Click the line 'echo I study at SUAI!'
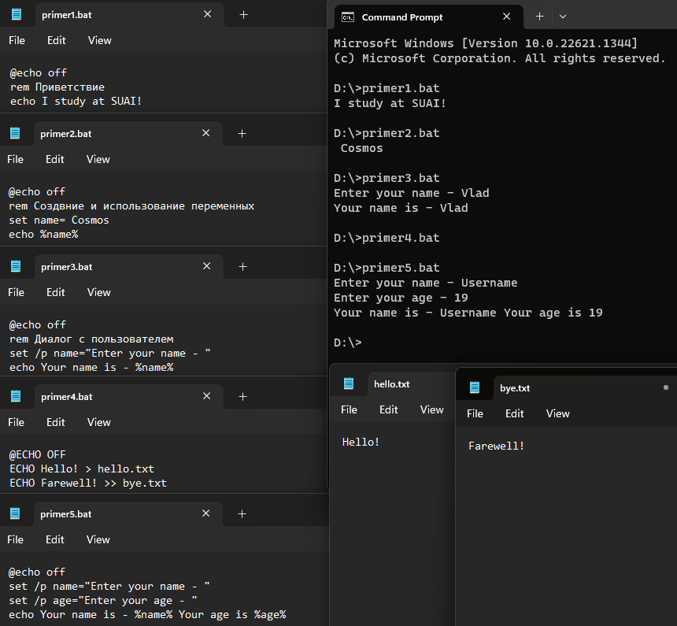 (x=76, y=101)
